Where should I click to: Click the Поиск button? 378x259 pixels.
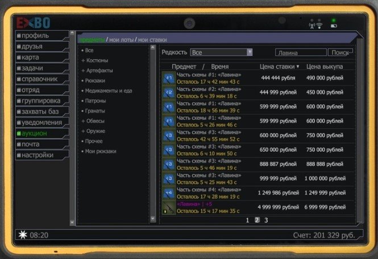[x=340, y=52]
